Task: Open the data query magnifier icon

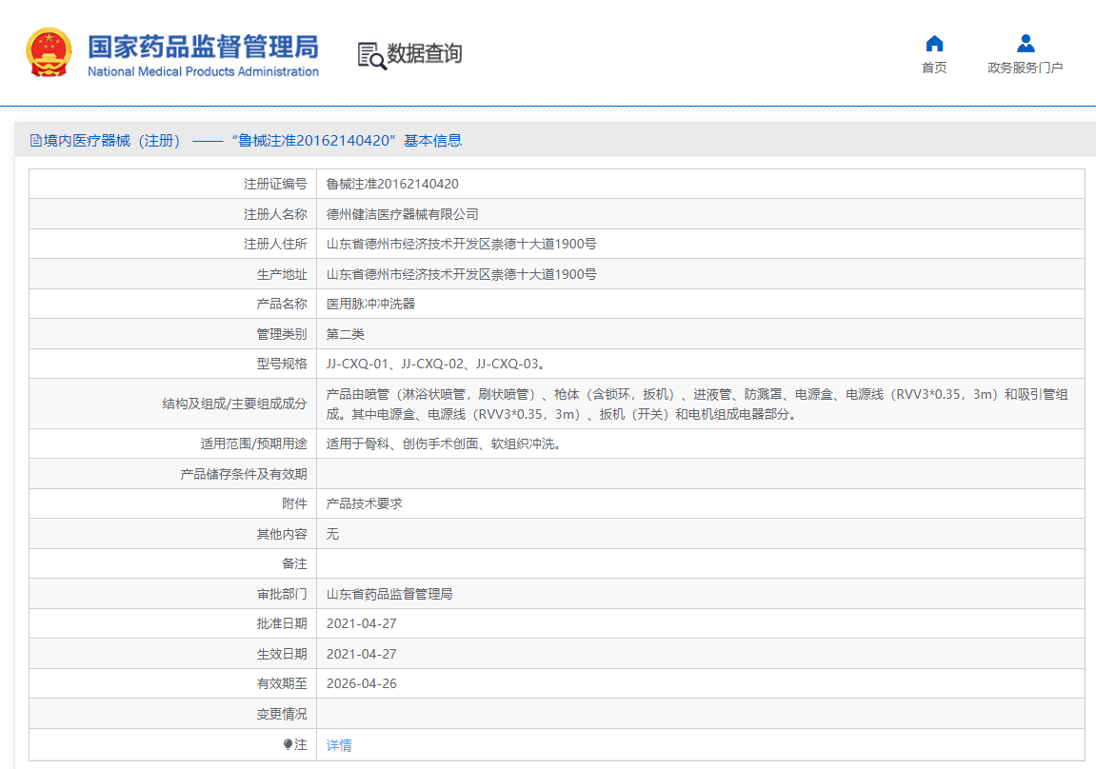Action: pyautogui.click(x=372, y=56)
